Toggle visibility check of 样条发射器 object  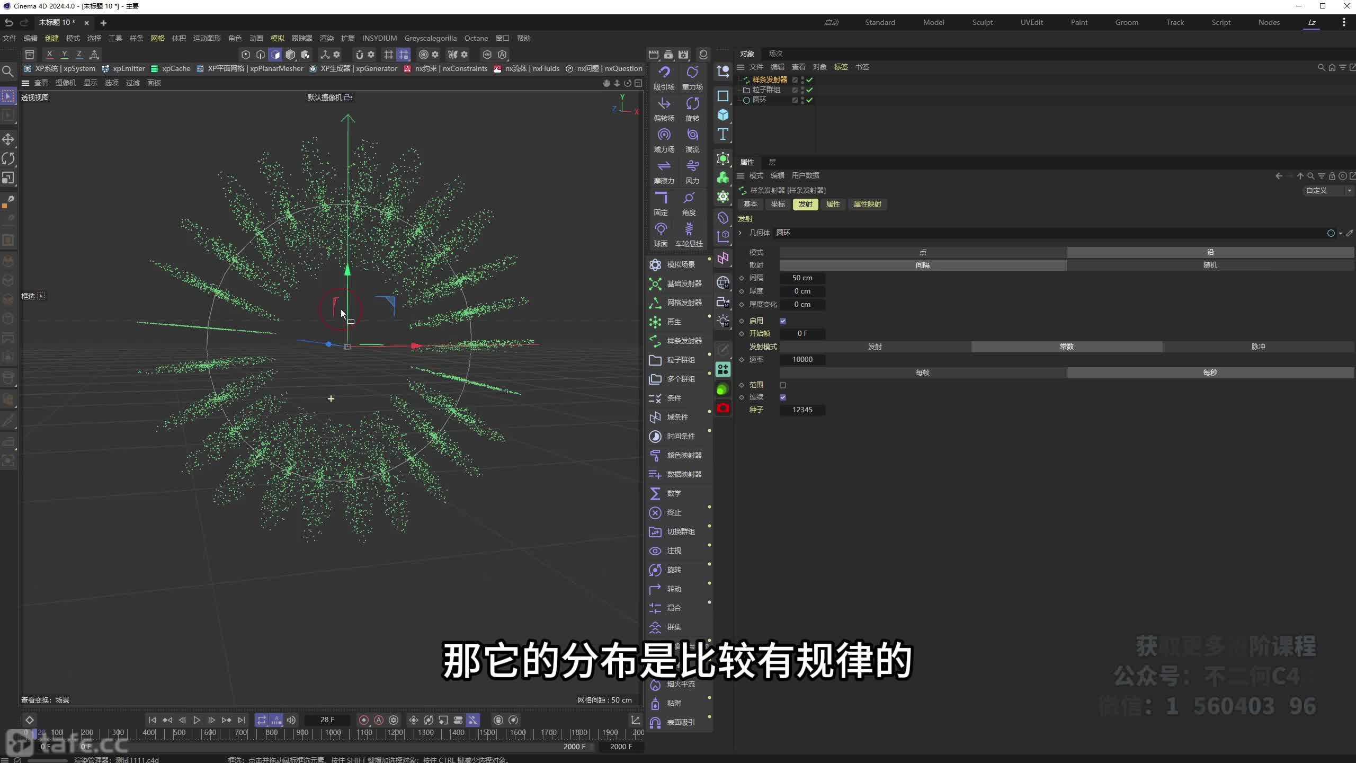tap(809, 79)
